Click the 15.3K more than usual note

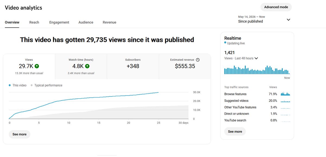coord(29,73)
